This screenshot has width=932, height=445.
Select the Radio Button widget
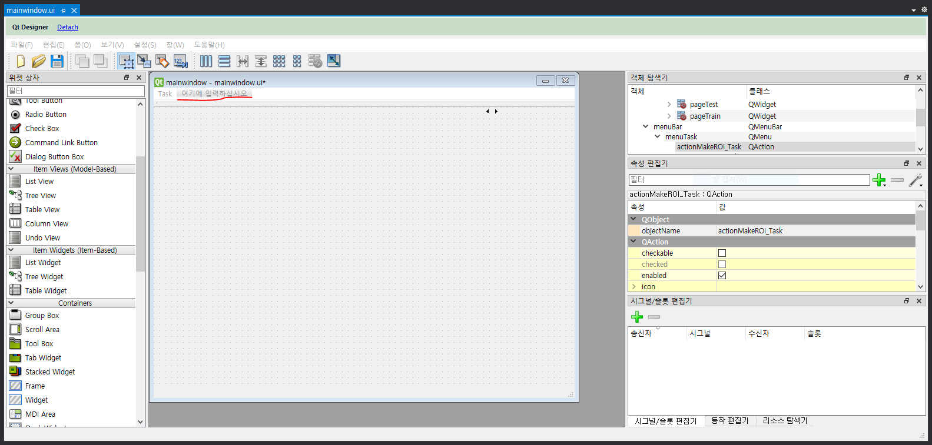(x=45, y=114)
